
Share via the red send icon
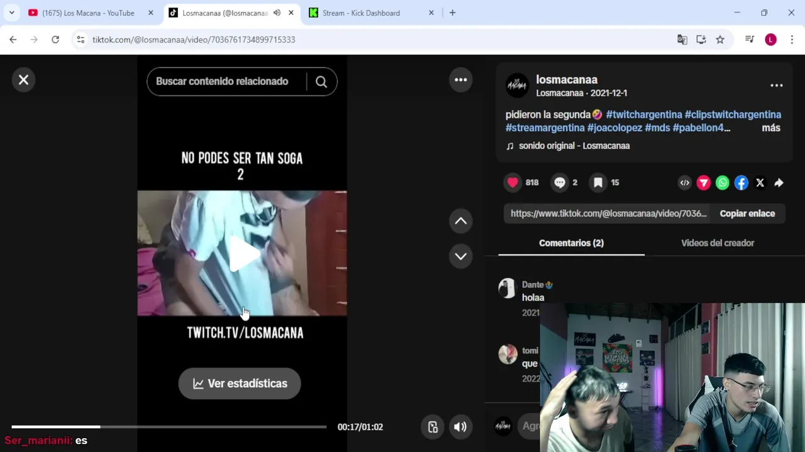[703, 183]
